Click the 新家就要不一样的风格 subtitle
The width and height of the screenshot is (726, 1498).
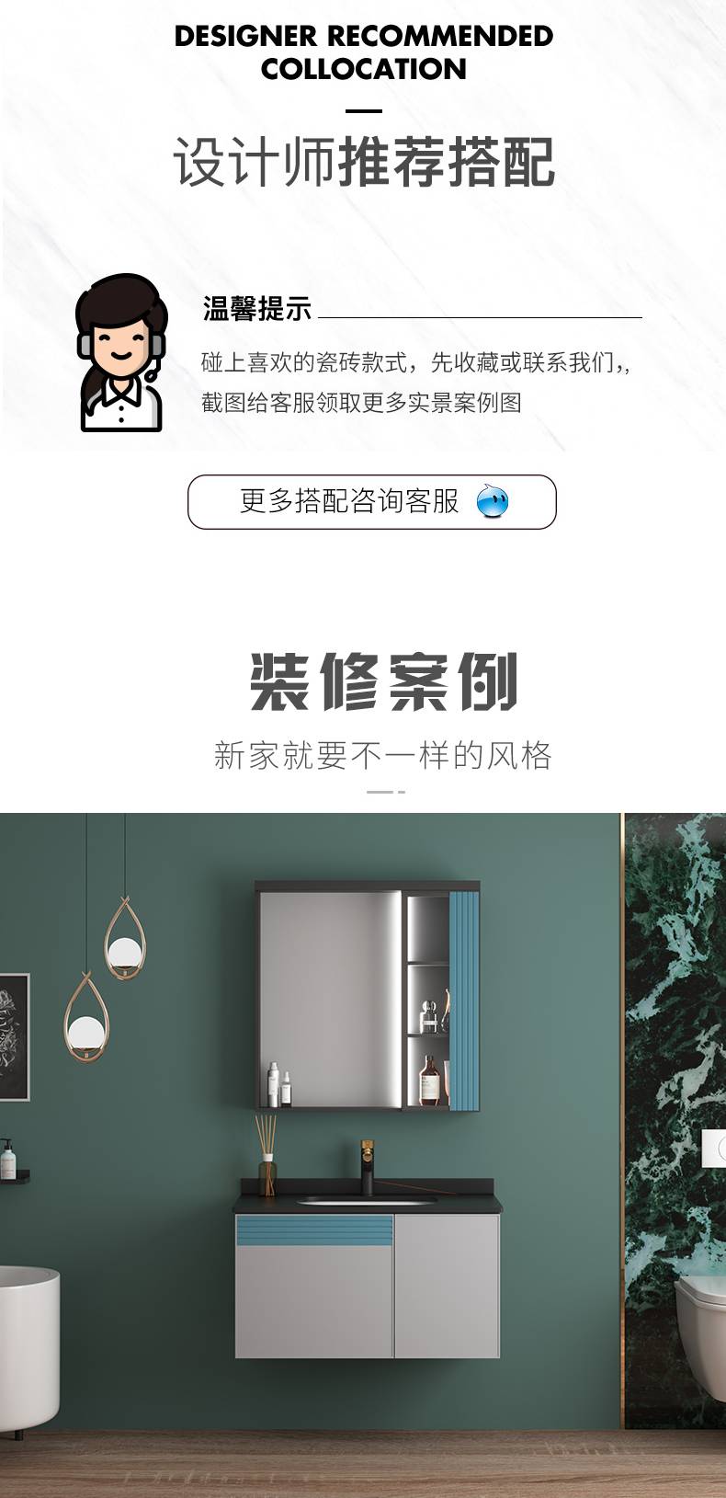[383, 755]
